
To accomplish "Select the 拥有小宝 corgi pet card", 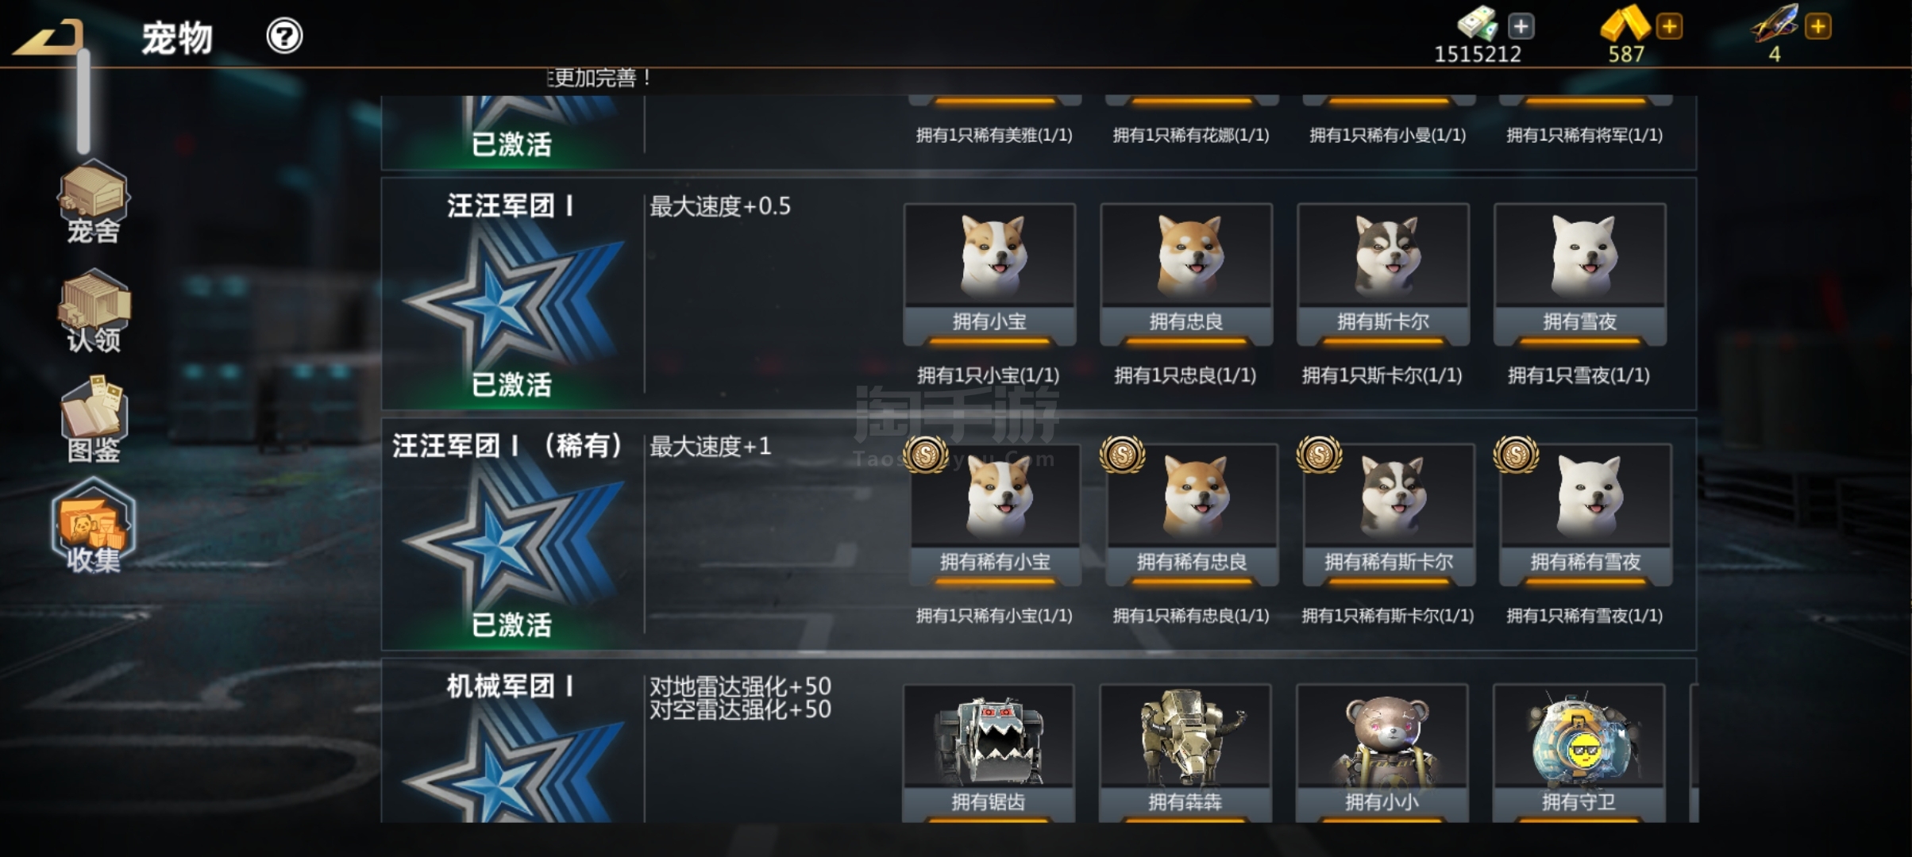I will tap(989, 275).
